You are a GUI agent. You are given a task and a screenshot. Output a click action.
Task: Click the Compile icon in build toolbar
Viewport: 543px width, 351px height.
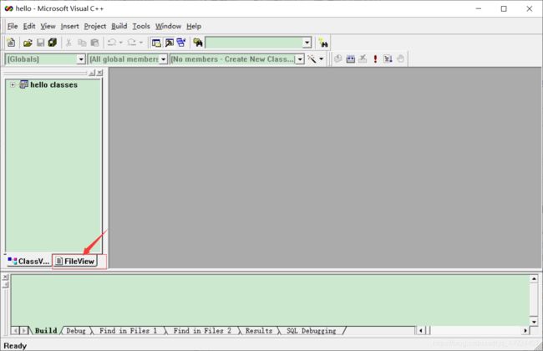338,58
